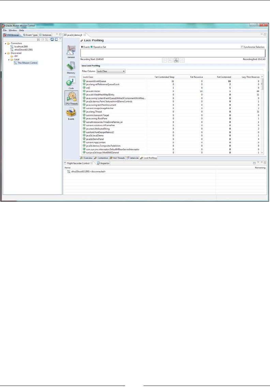Switch to the Overview tab
The width and height of the screenshot is (270, 389).
pyautogui.click(x=87, y=158)
